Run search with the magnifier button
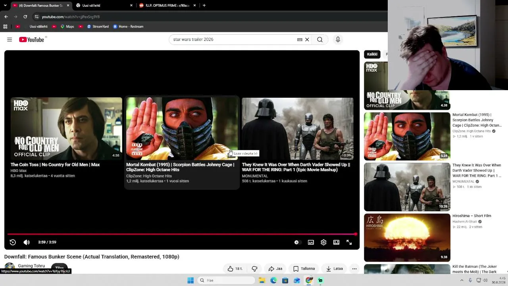 tap(319, 39)
